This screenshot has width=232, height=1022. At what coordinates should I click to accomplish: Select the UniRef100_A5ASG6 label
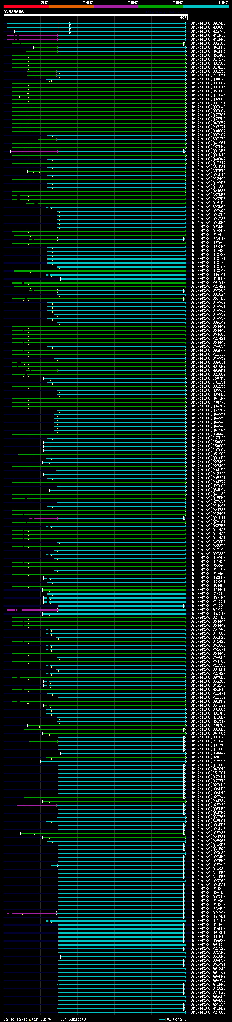click(208, 897)
